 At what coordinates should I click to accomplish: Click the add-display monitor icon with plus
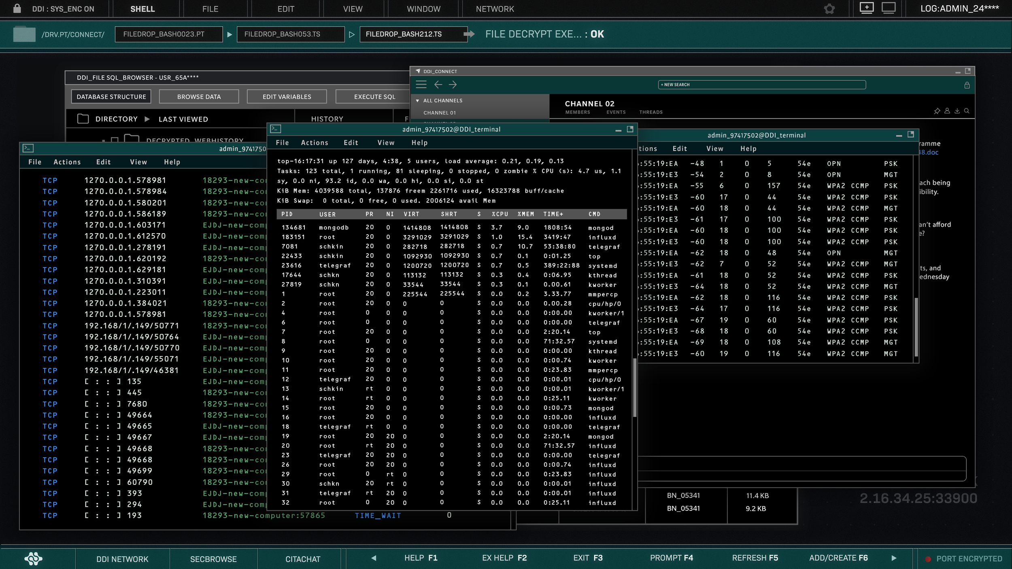866,8
